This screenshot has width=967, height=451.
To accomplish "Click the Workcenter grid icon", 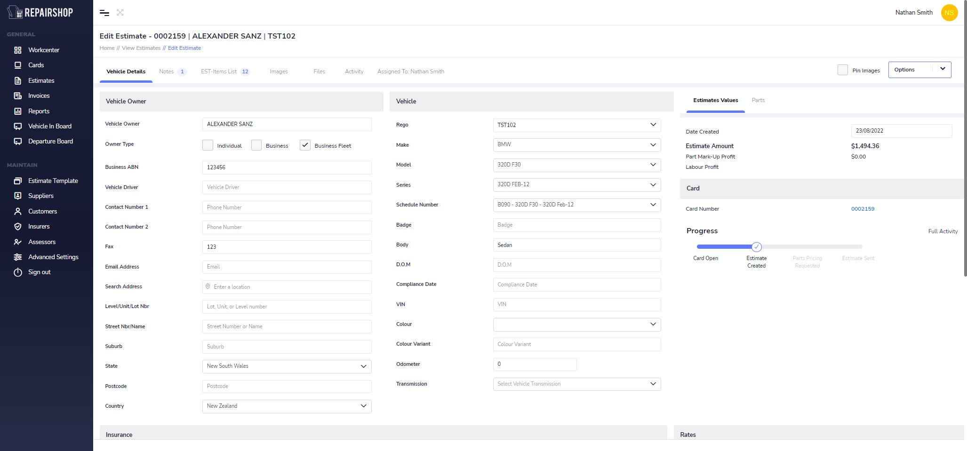I will click(x=18, y=50).
